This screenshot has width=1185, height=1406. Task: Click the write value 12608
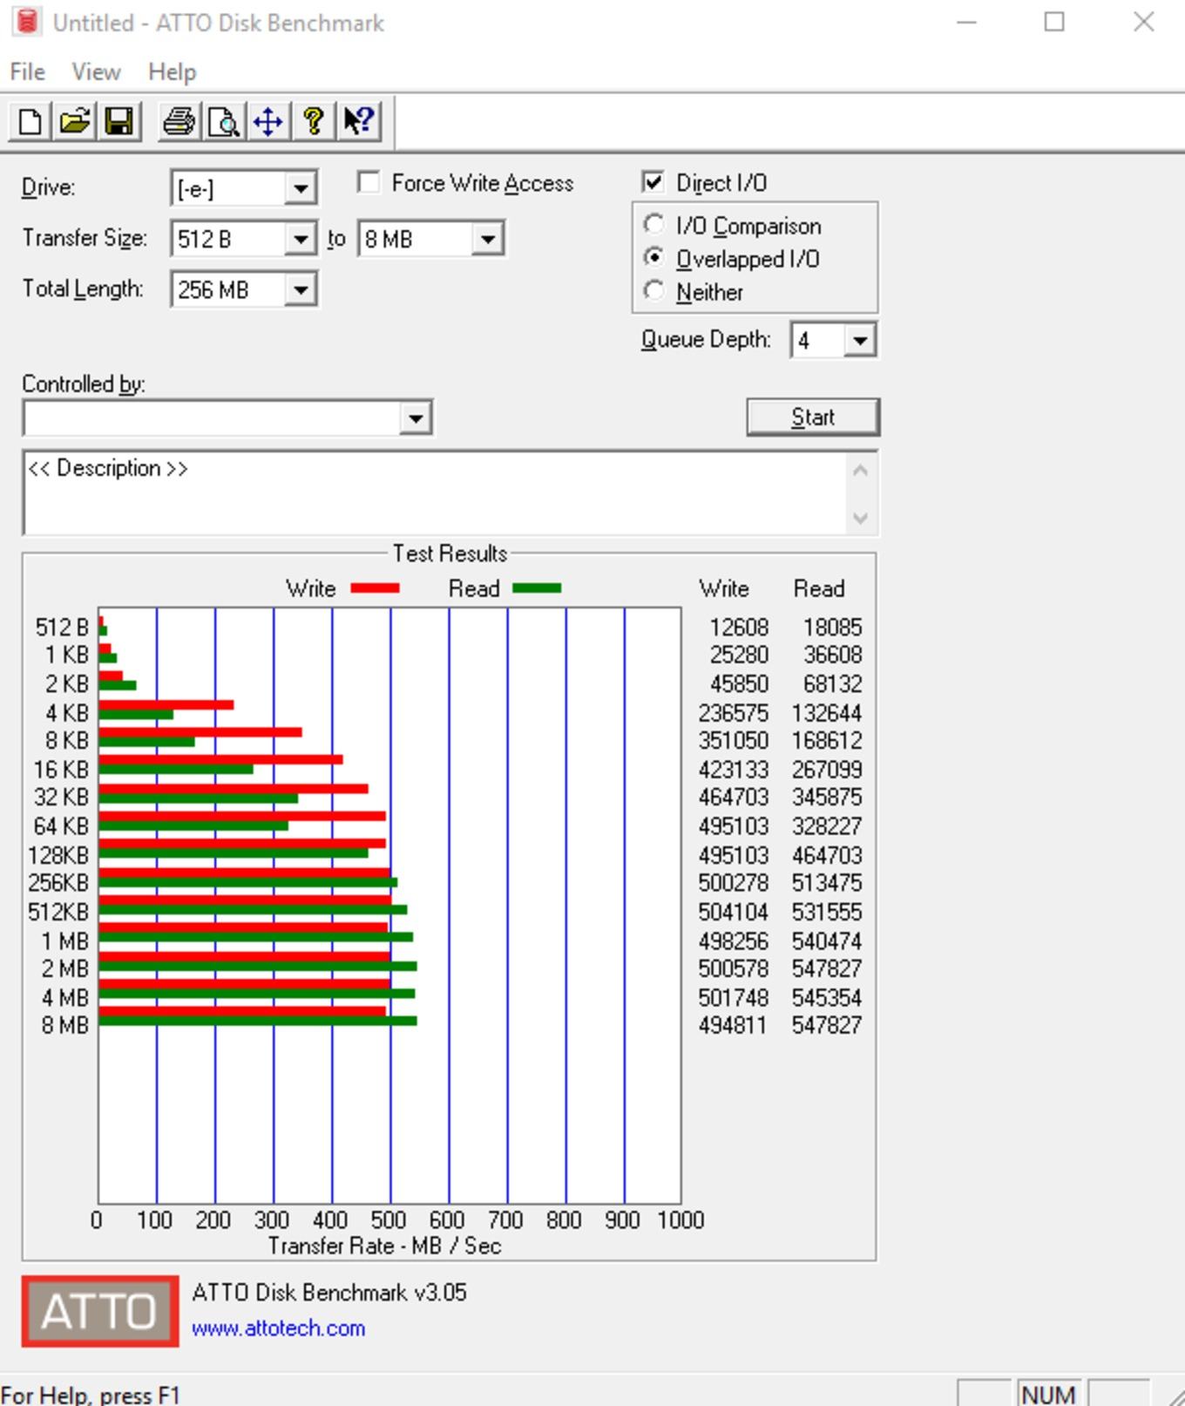pyautogui.click(x=739, y=628)
